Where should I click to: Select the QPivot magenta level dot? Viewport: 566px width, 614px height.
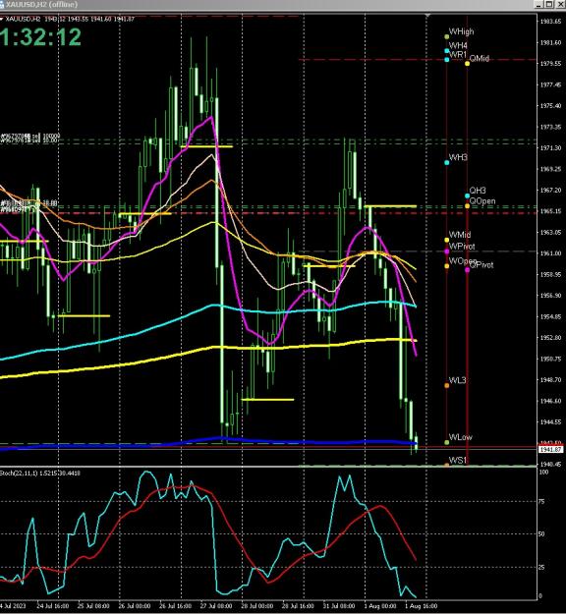tap(468, 270)
